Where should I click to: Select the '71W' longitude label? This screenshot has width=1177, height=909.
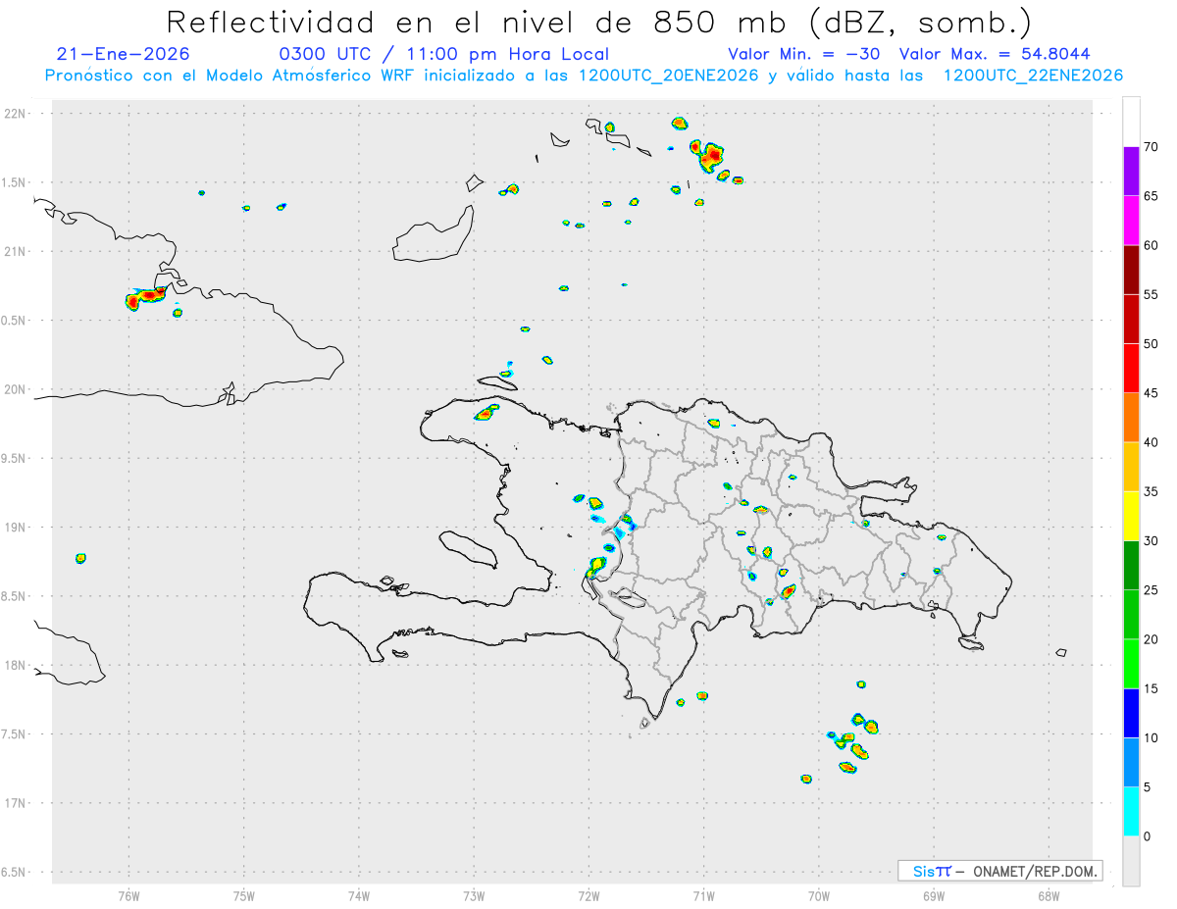pos(703,894)
